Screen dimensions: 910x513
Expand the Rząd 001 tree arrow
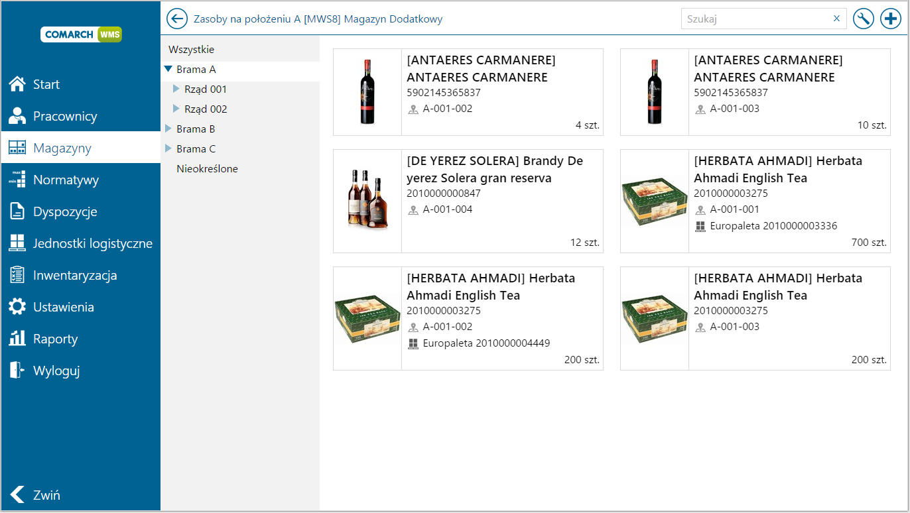[176, 89]
